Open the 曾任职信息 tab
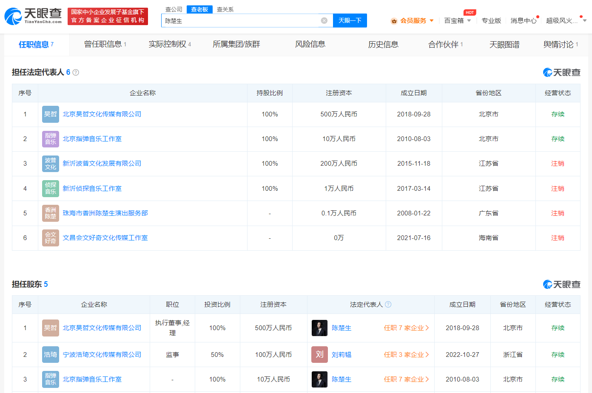This screenshot has width=592, height=393. click(x=105, y=44)
